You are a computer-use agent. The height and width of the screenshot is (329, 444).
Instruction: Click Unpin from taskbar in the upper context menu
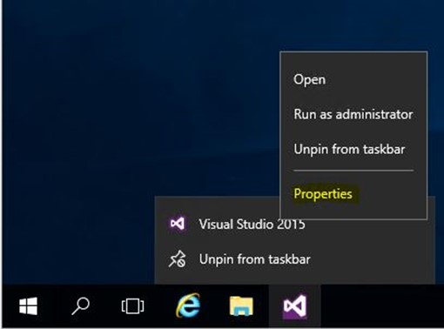point(349,150)
